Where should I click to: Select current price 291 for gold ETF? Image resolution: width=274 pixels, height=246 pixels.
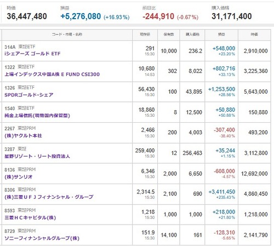(x=150, y=48)
